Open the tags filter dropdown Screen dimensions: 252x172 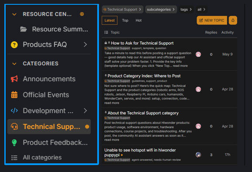point(186,10)
